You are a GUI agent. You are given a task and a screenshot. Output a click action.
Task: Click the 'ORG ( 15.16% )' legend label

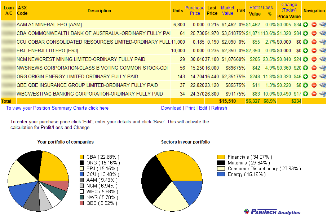coord(103,163)
